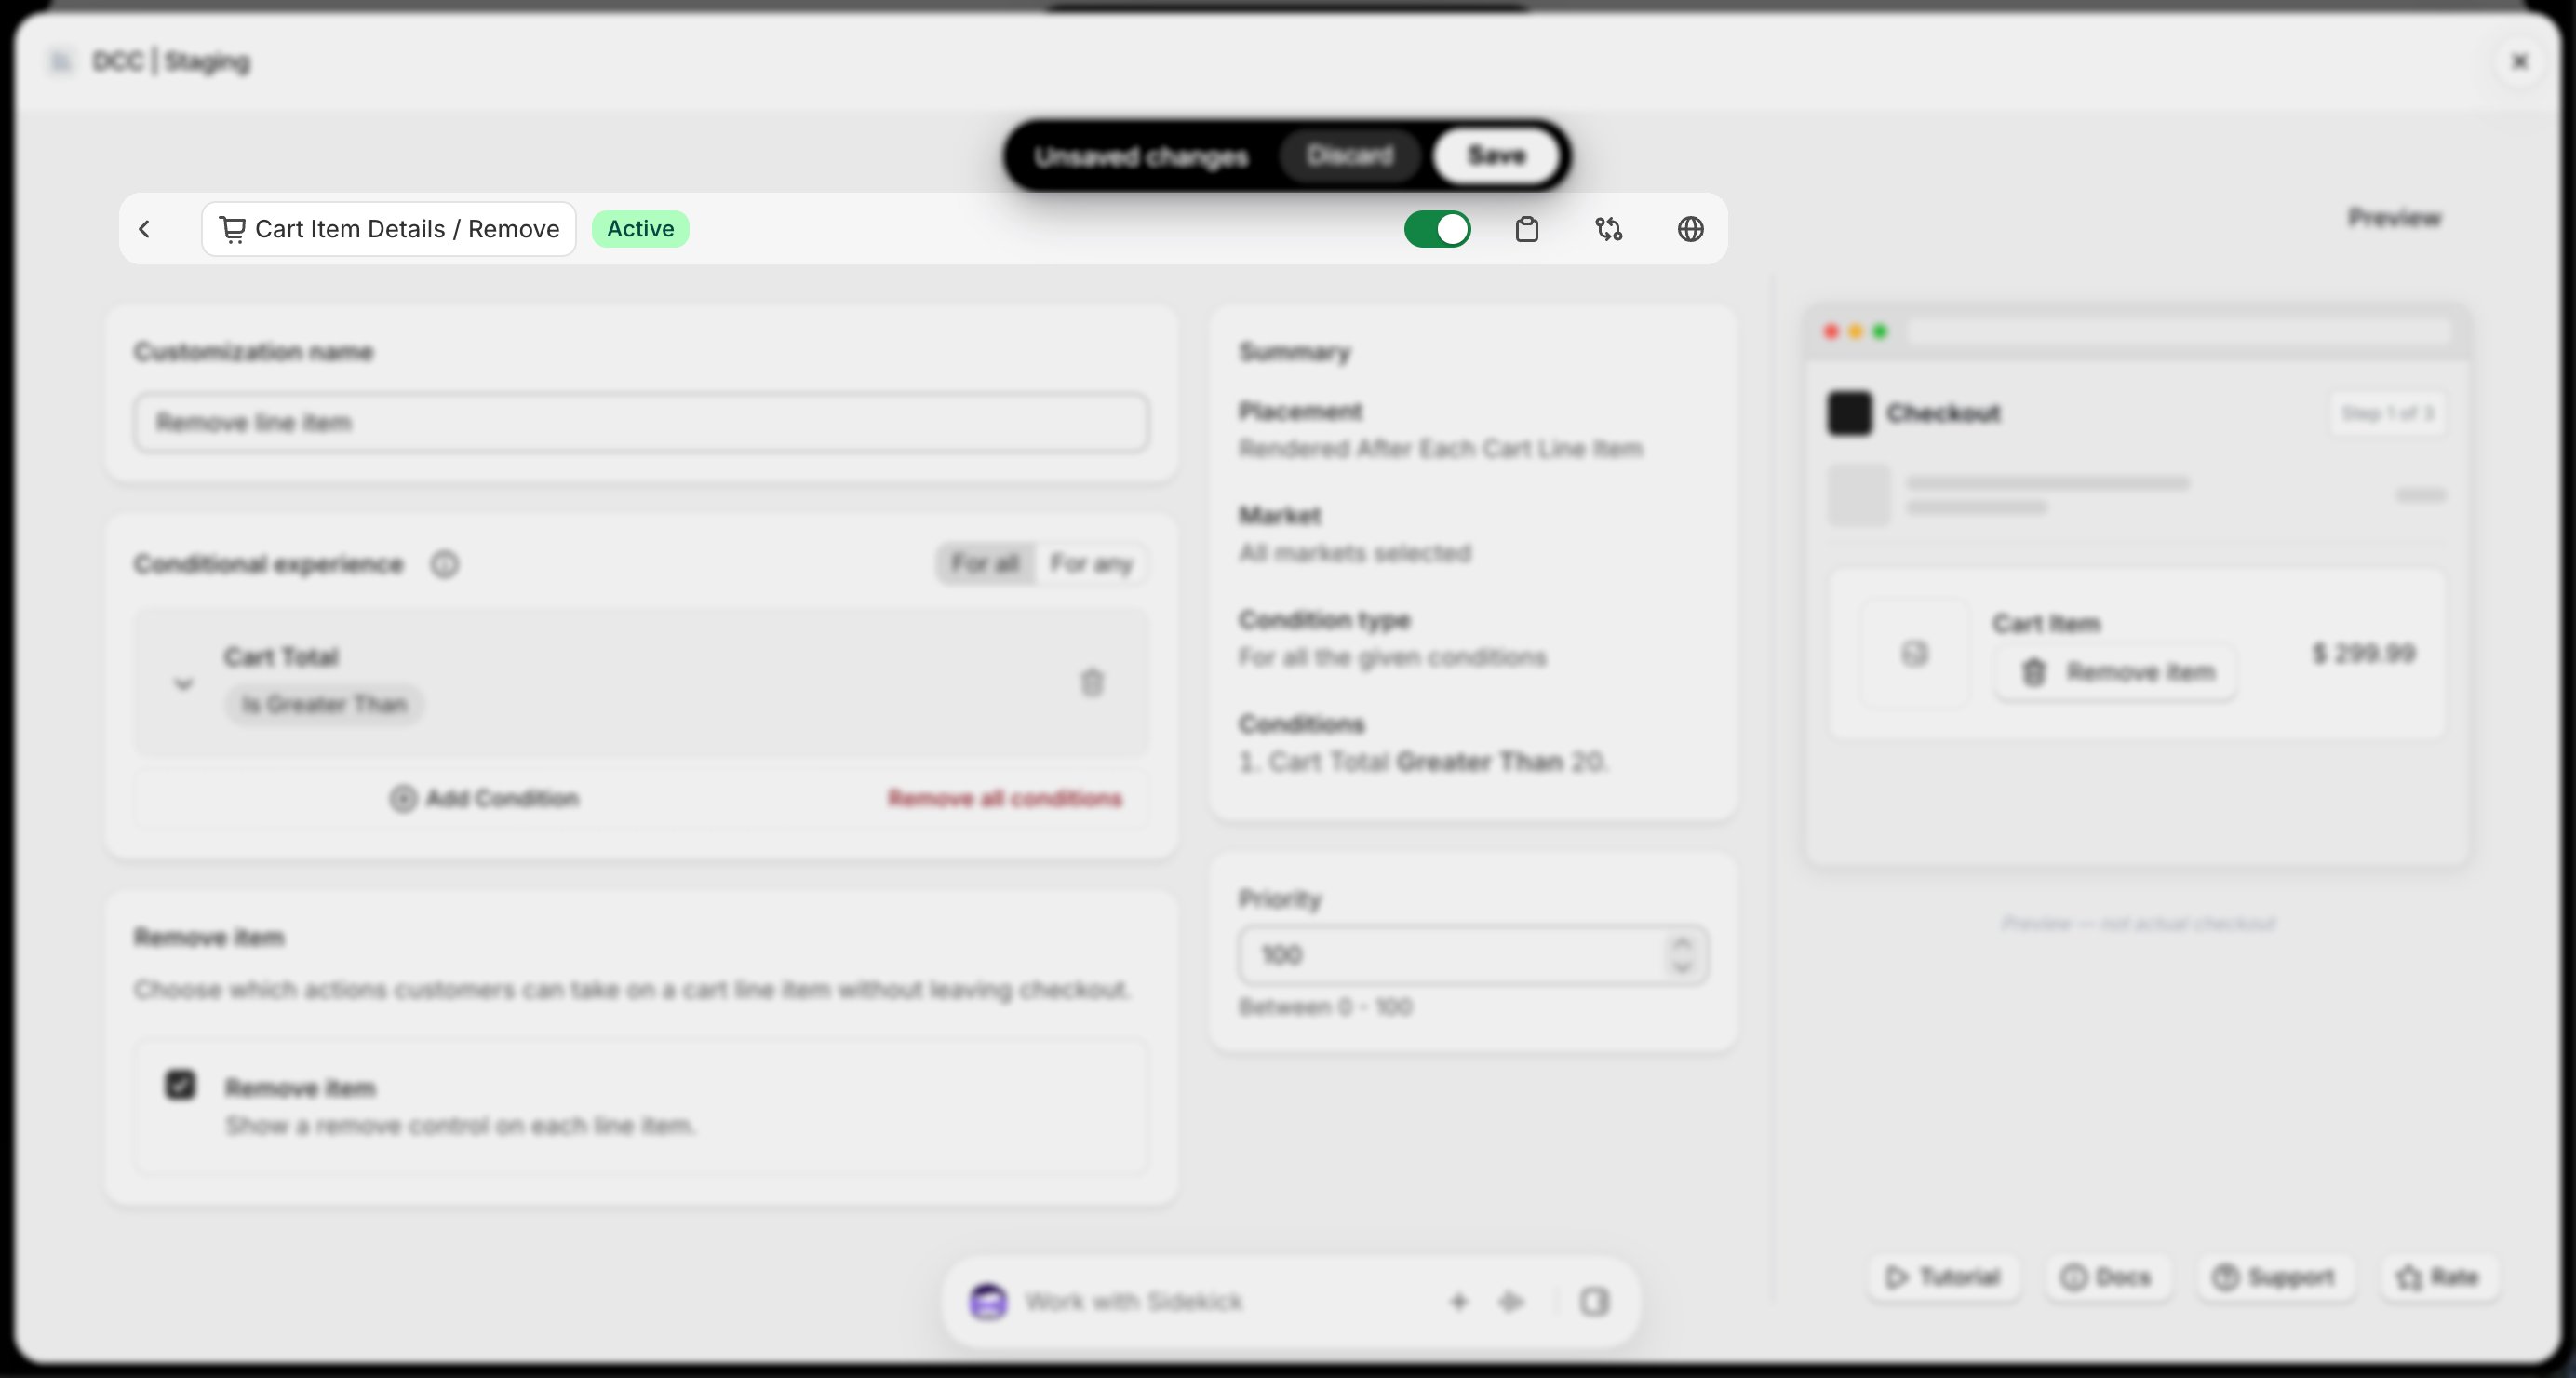Click the Step 1 of 3 badge

2388,413
